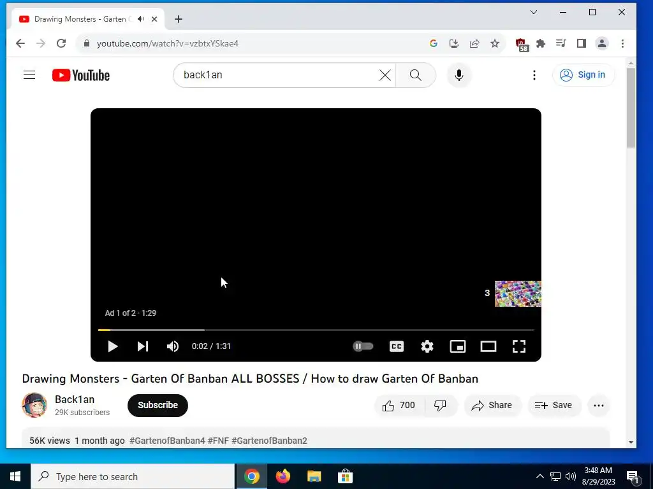
Task: Click the Sign in button
Action: coord(583,75)
